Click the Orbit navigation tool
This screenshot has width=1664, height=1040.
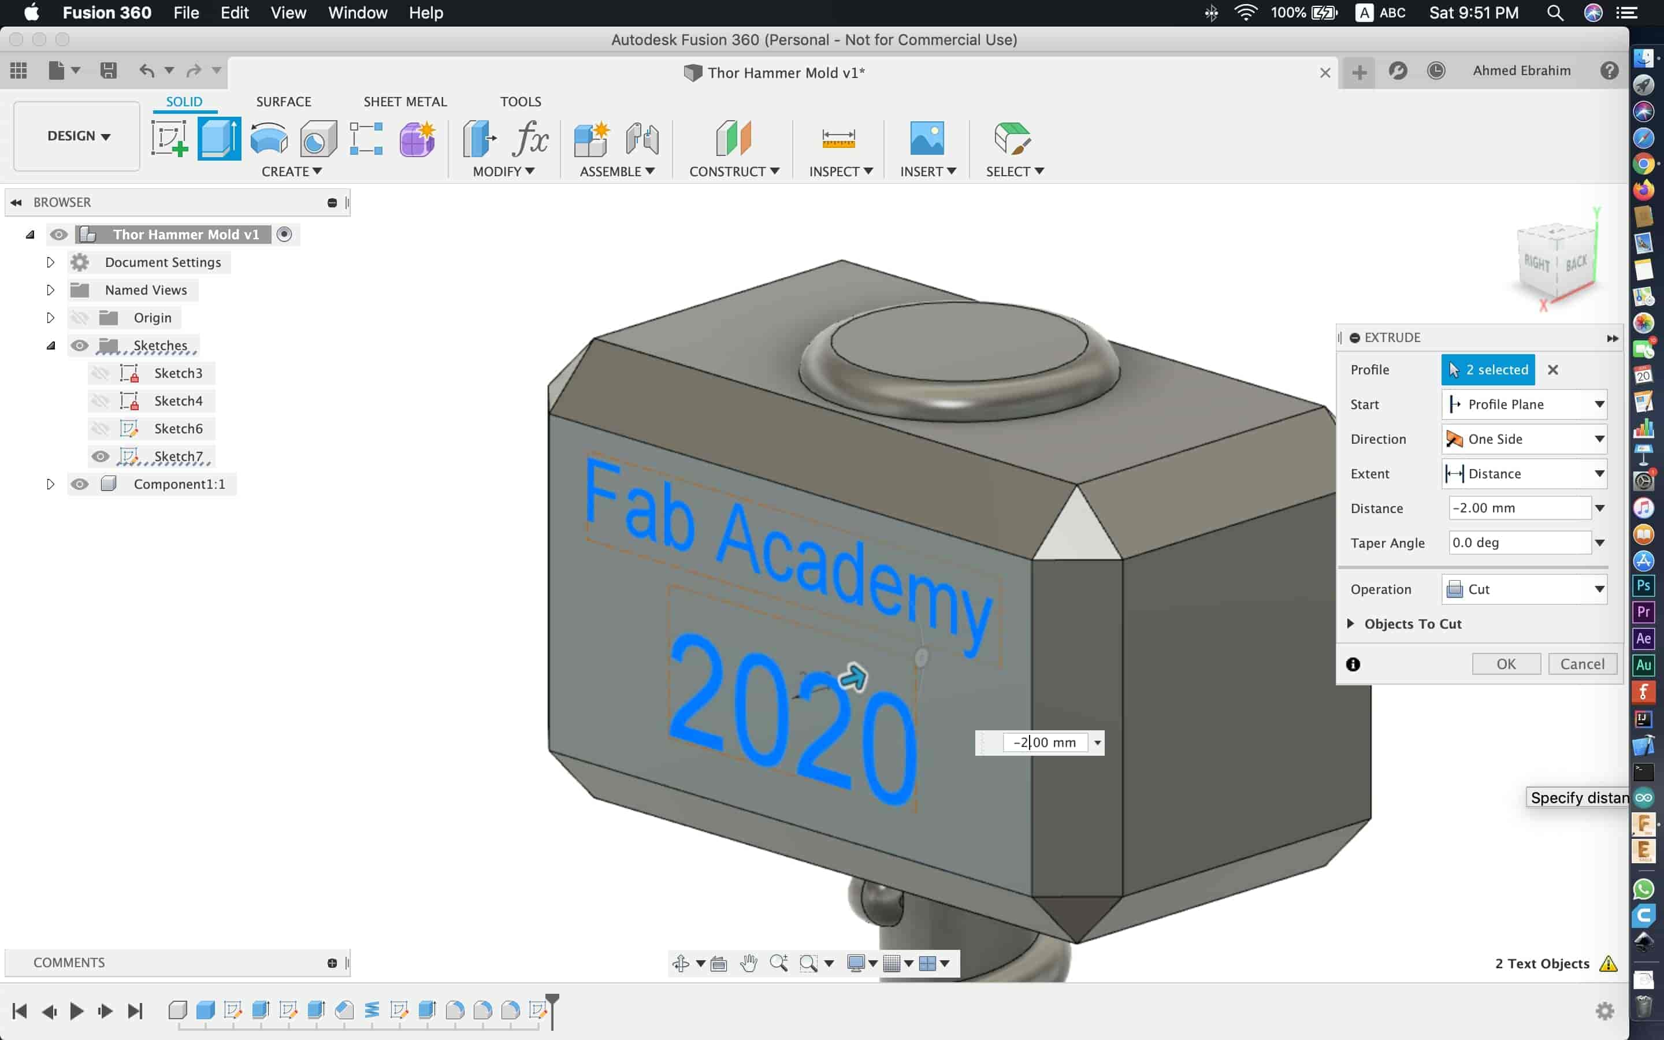pos(681,963)
